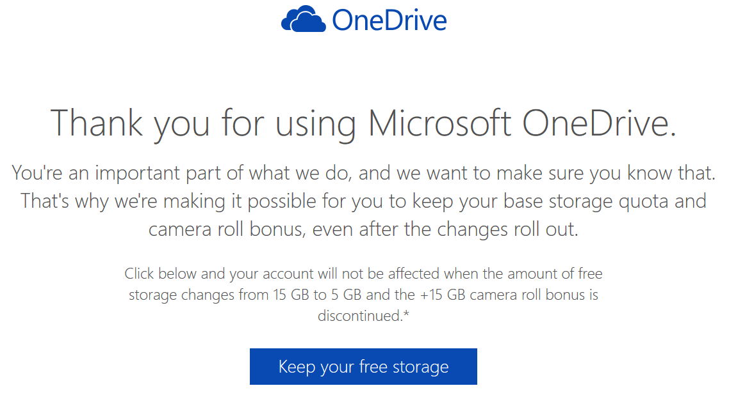The image size is (729, 395).
Task: Click the 'Keep your free storage' button
Action: [x=363, y=366]
